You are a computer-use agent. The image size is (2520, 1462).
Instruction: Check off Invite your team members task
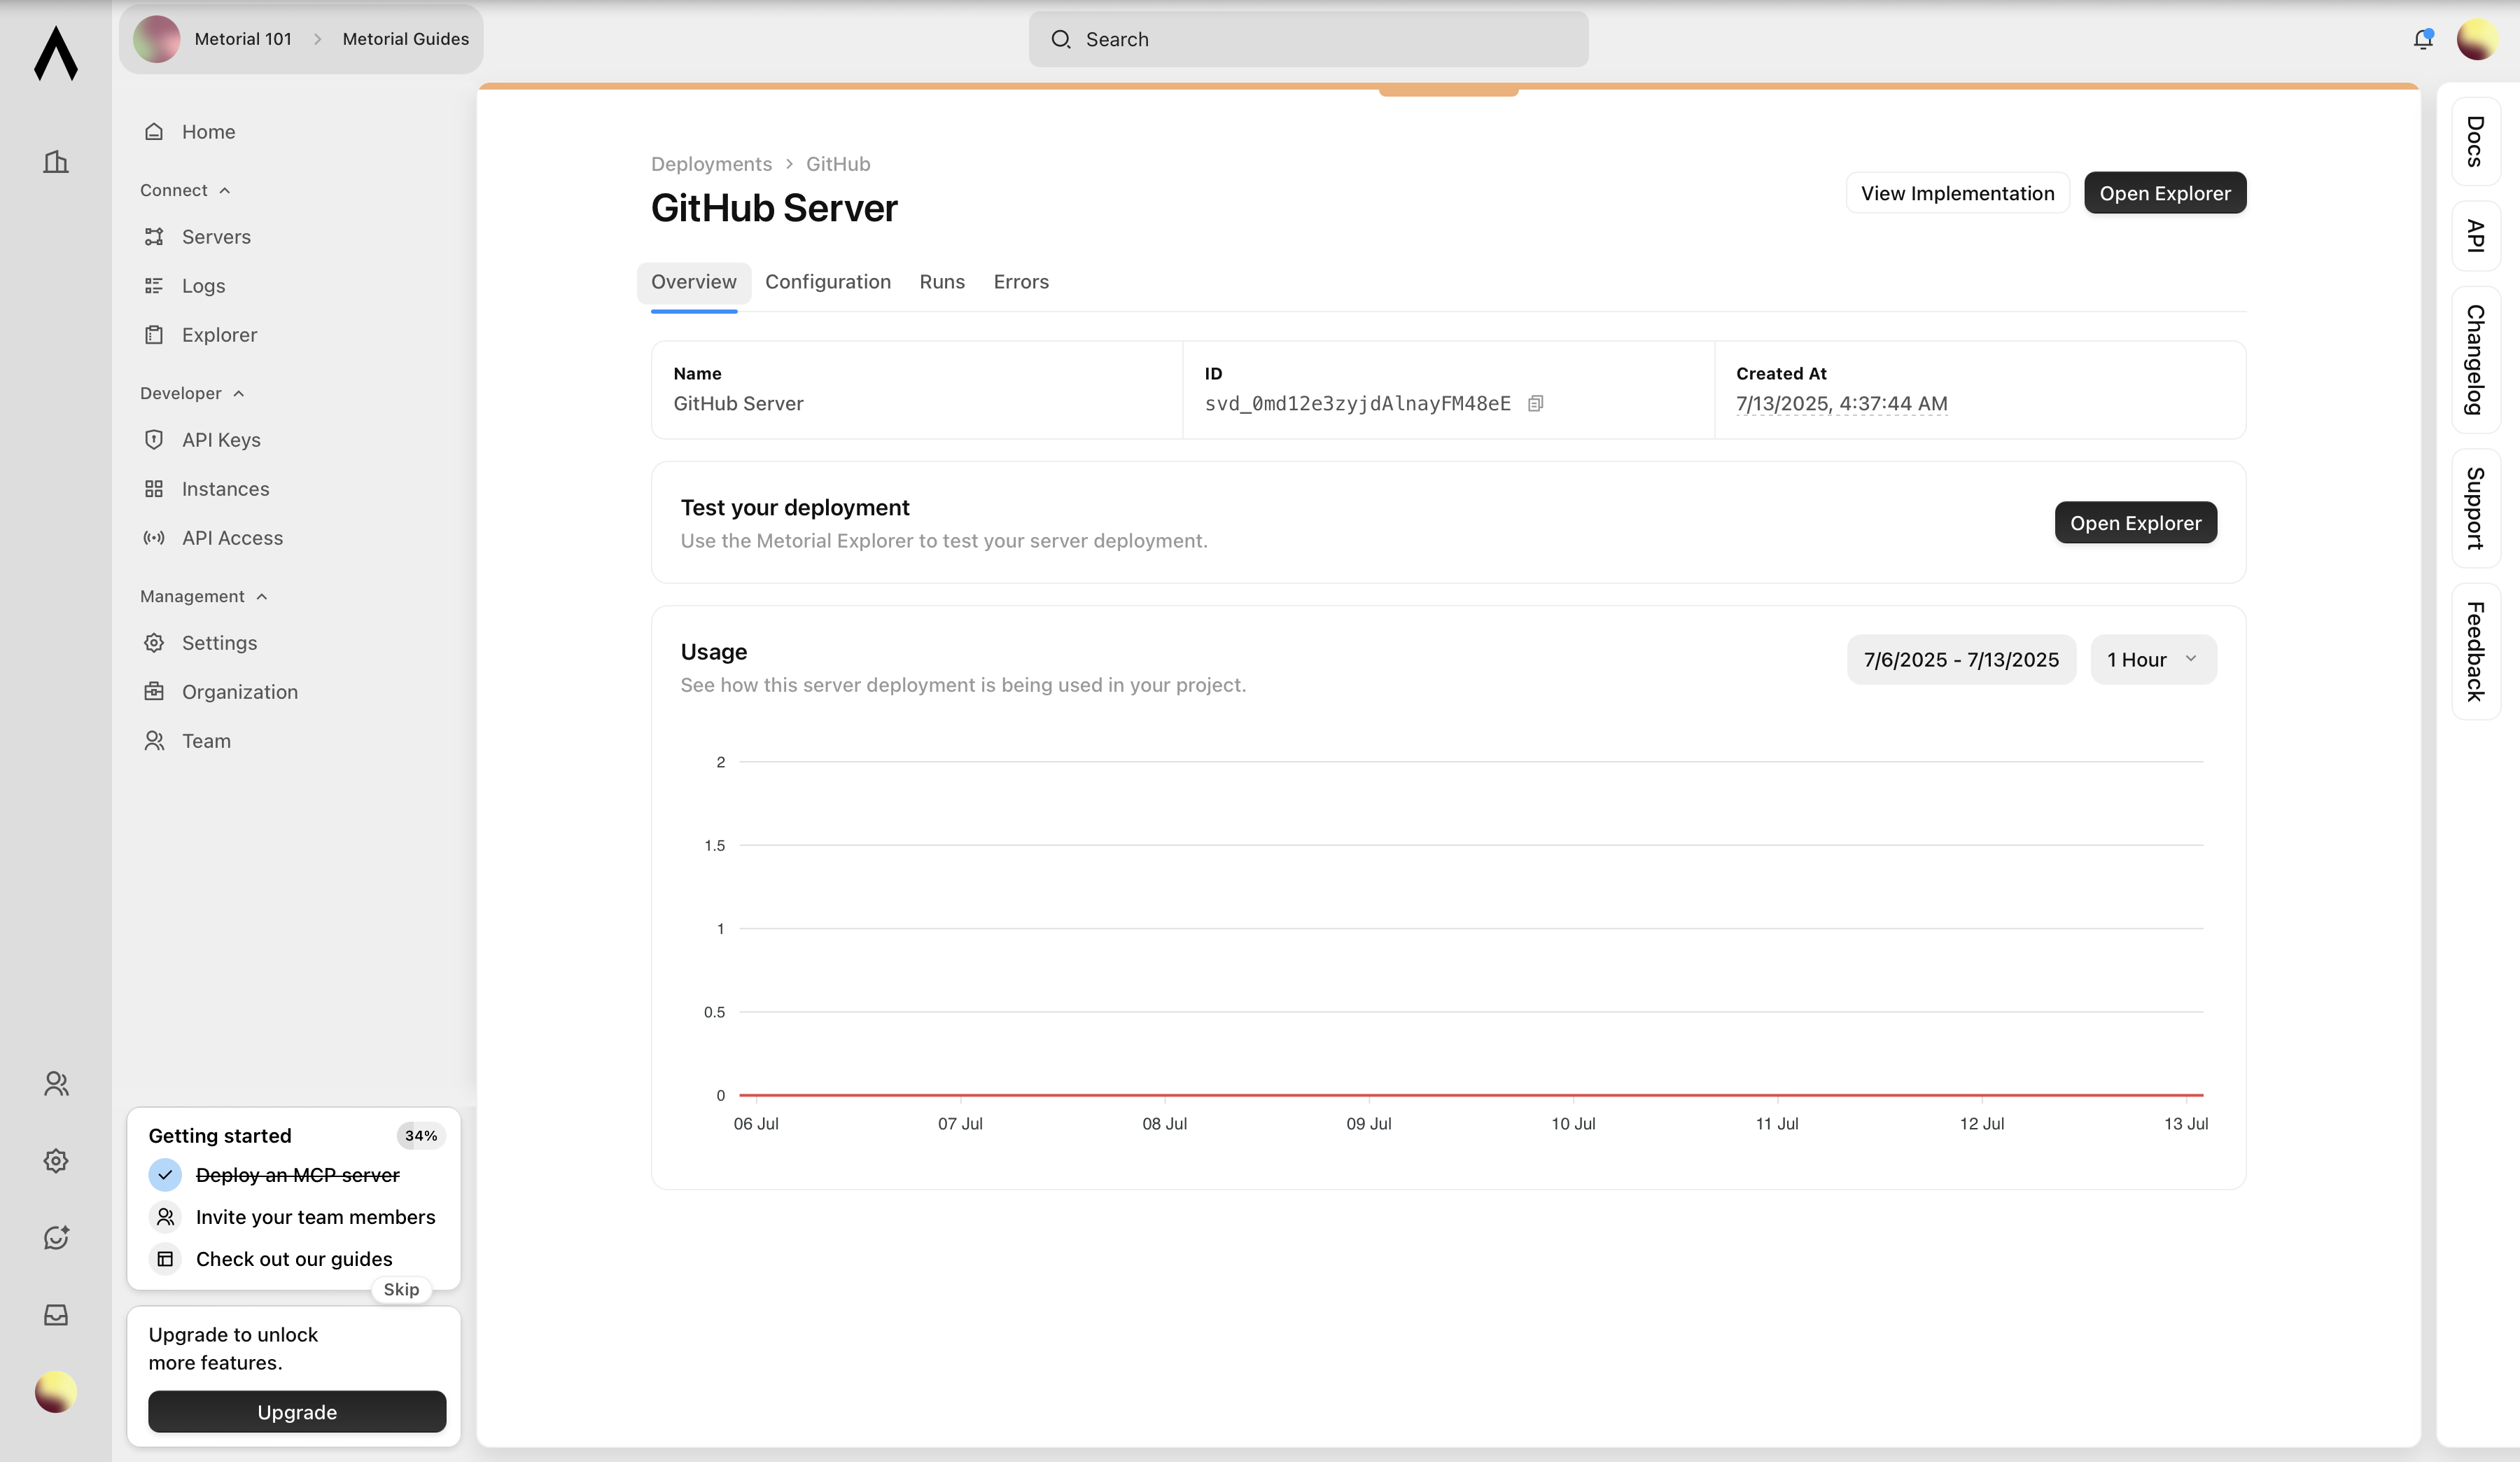click(165, 1217)
